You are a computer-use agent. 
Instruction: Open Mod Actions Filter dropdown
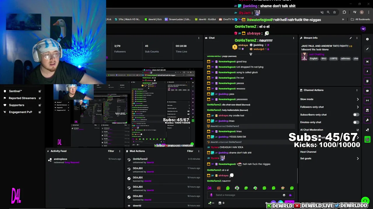tap(190, 151)
